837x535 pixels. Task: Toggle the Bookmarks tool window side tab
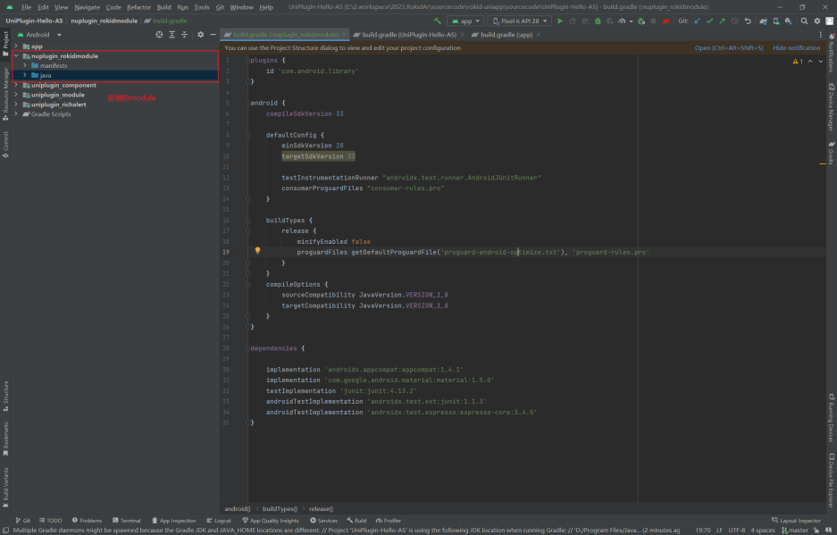click(5, 439)
